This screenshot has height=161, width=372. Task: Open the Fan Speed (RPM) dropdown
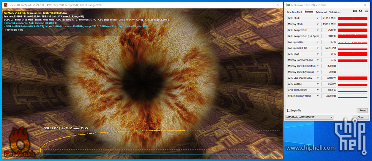(x=317, y=48)
